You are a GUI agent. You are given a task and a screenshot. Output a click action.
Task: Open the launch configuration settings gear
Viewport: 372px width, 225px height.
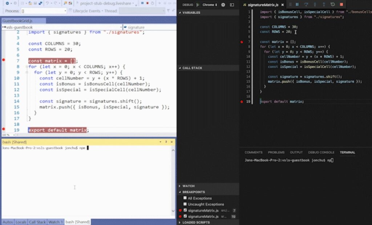click(x=223, y=5)
